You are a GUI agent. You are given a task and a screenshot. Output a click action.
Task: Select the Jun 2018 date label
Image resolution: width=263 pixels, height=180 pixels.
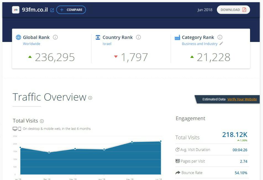tap(205, 10)
